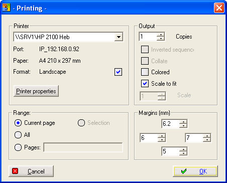This screenshot has width=227, height=183.
Task: Open the printer selection dropdown arrow
Action: click(119, 37)
